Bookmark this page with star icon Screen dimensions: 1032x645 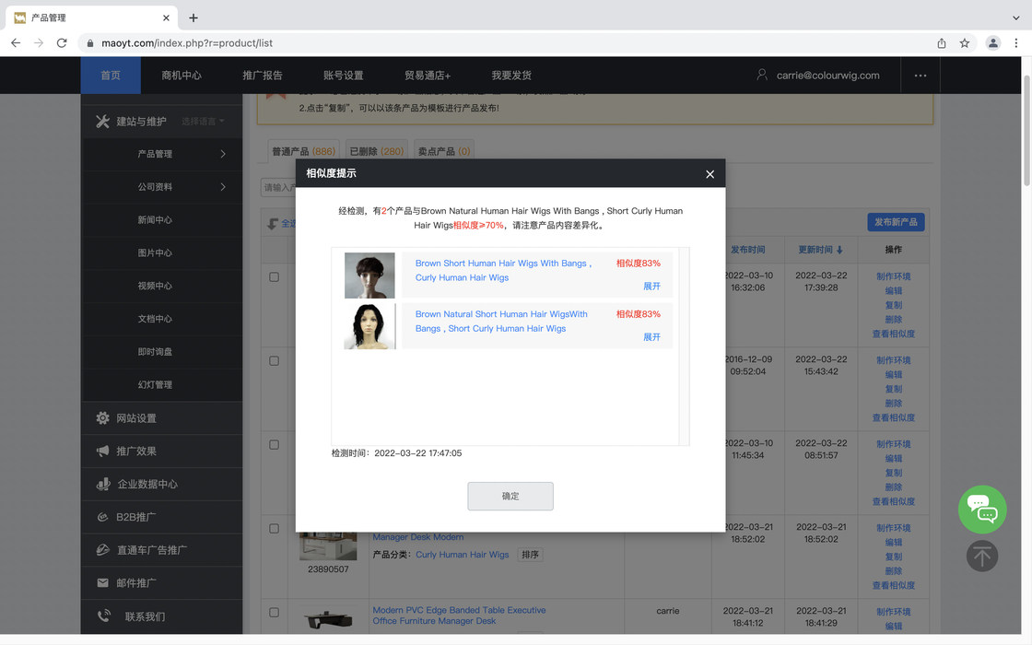[x=965, y=43]
